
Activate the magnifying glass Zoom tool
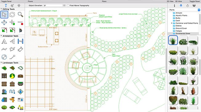(x=20, y=15)
